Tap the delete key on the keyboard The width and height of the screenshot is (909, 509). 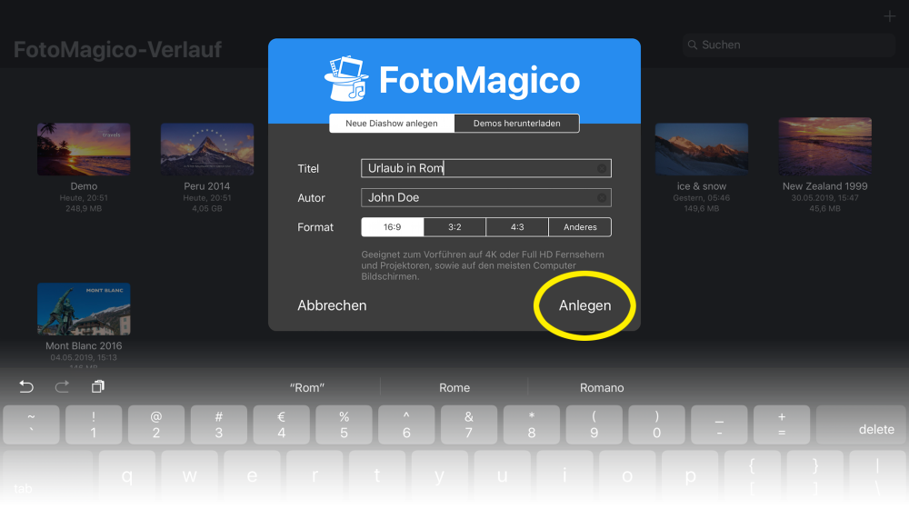click(x=860, y=425)
